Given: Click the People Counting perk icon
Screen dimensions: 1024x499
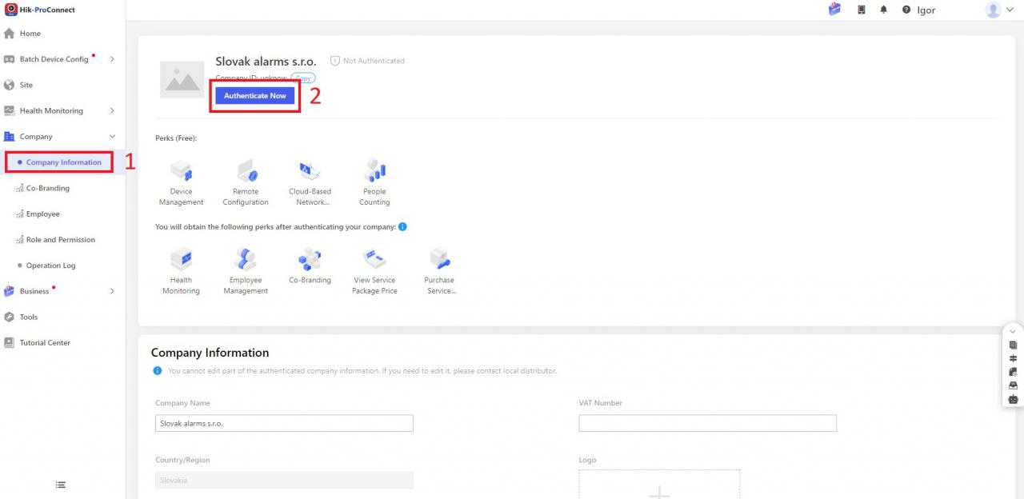Looking at the screenshot, I should pos(374,170).
